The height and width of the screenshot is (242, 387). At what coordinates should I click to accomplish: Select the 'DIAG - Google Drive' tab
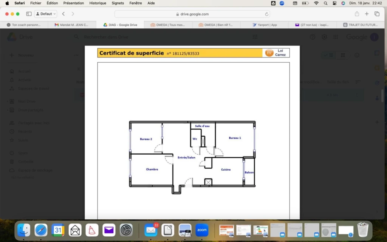click(x=120, y=25)
